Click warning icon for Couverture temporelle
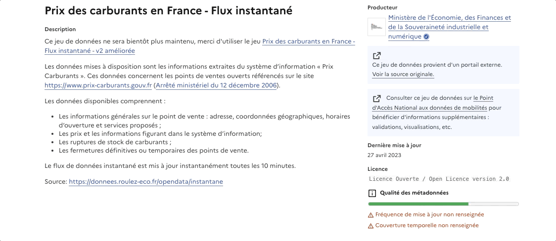The height and width of the screenshot is (241, 556). click(x=371, y=226)
